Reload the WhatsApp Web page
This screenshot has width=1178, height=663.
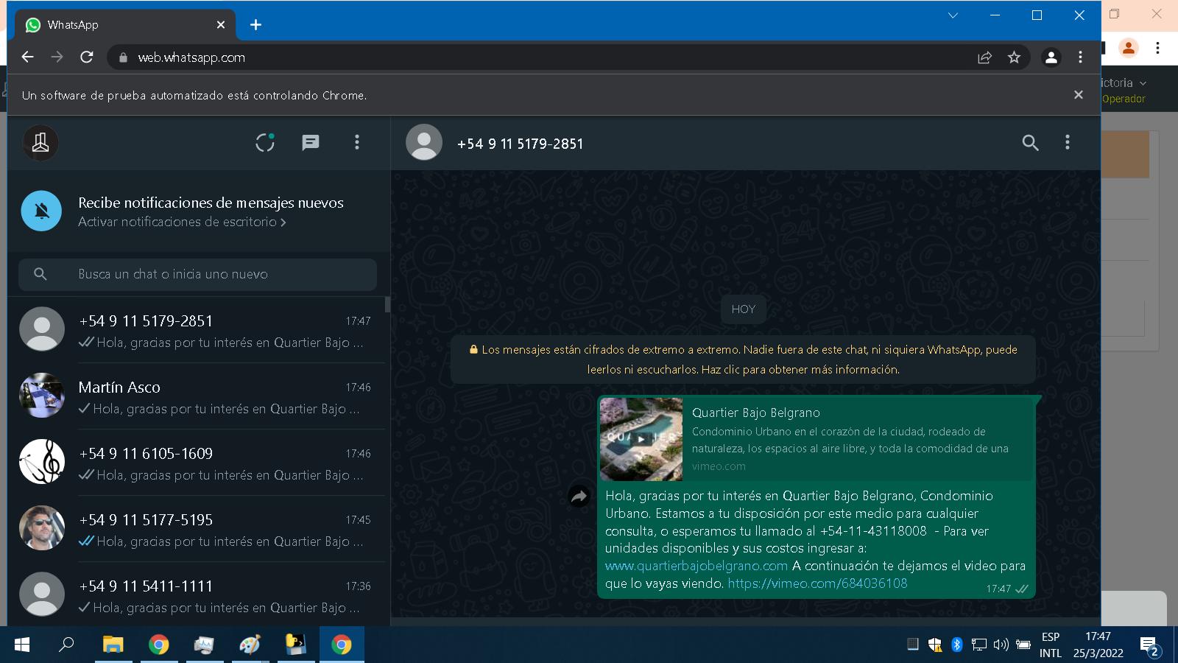(x=87, y=57)
